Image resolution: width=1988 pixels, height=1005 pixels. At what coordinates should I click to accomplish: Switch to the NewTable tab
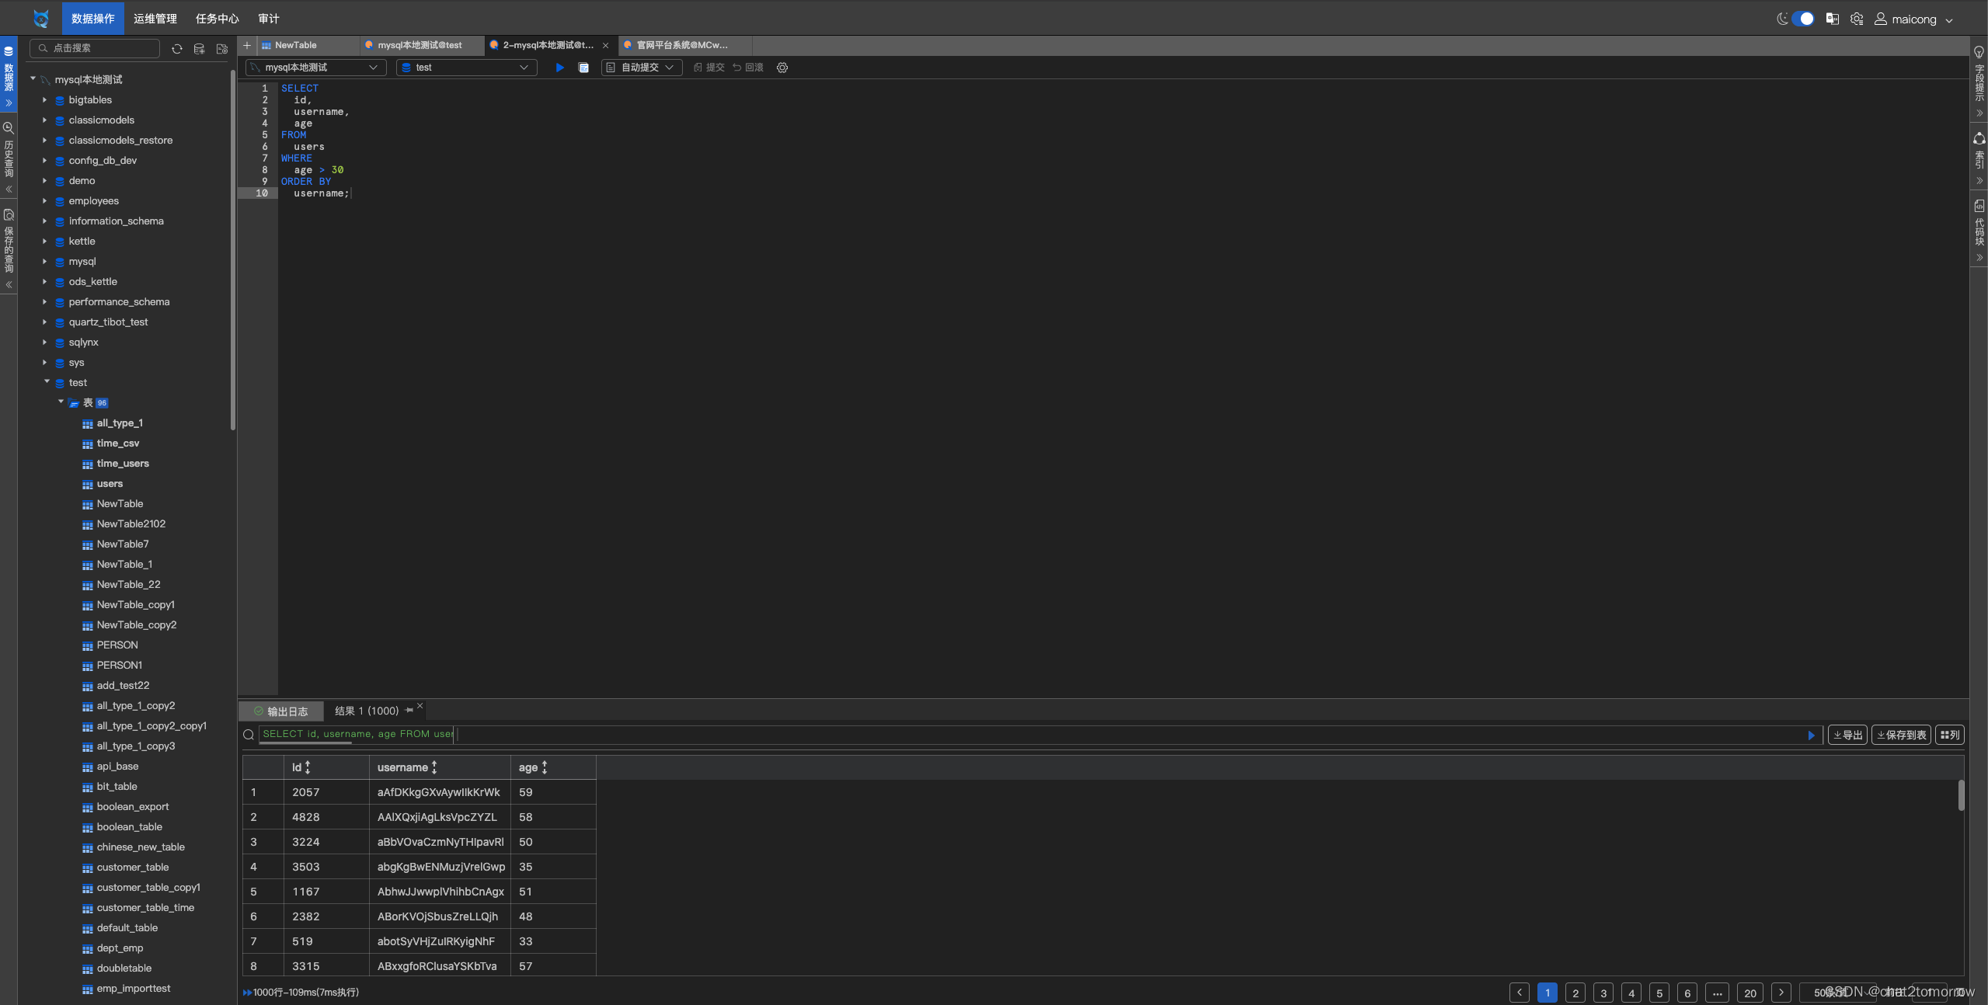click(x=296, y=45)
